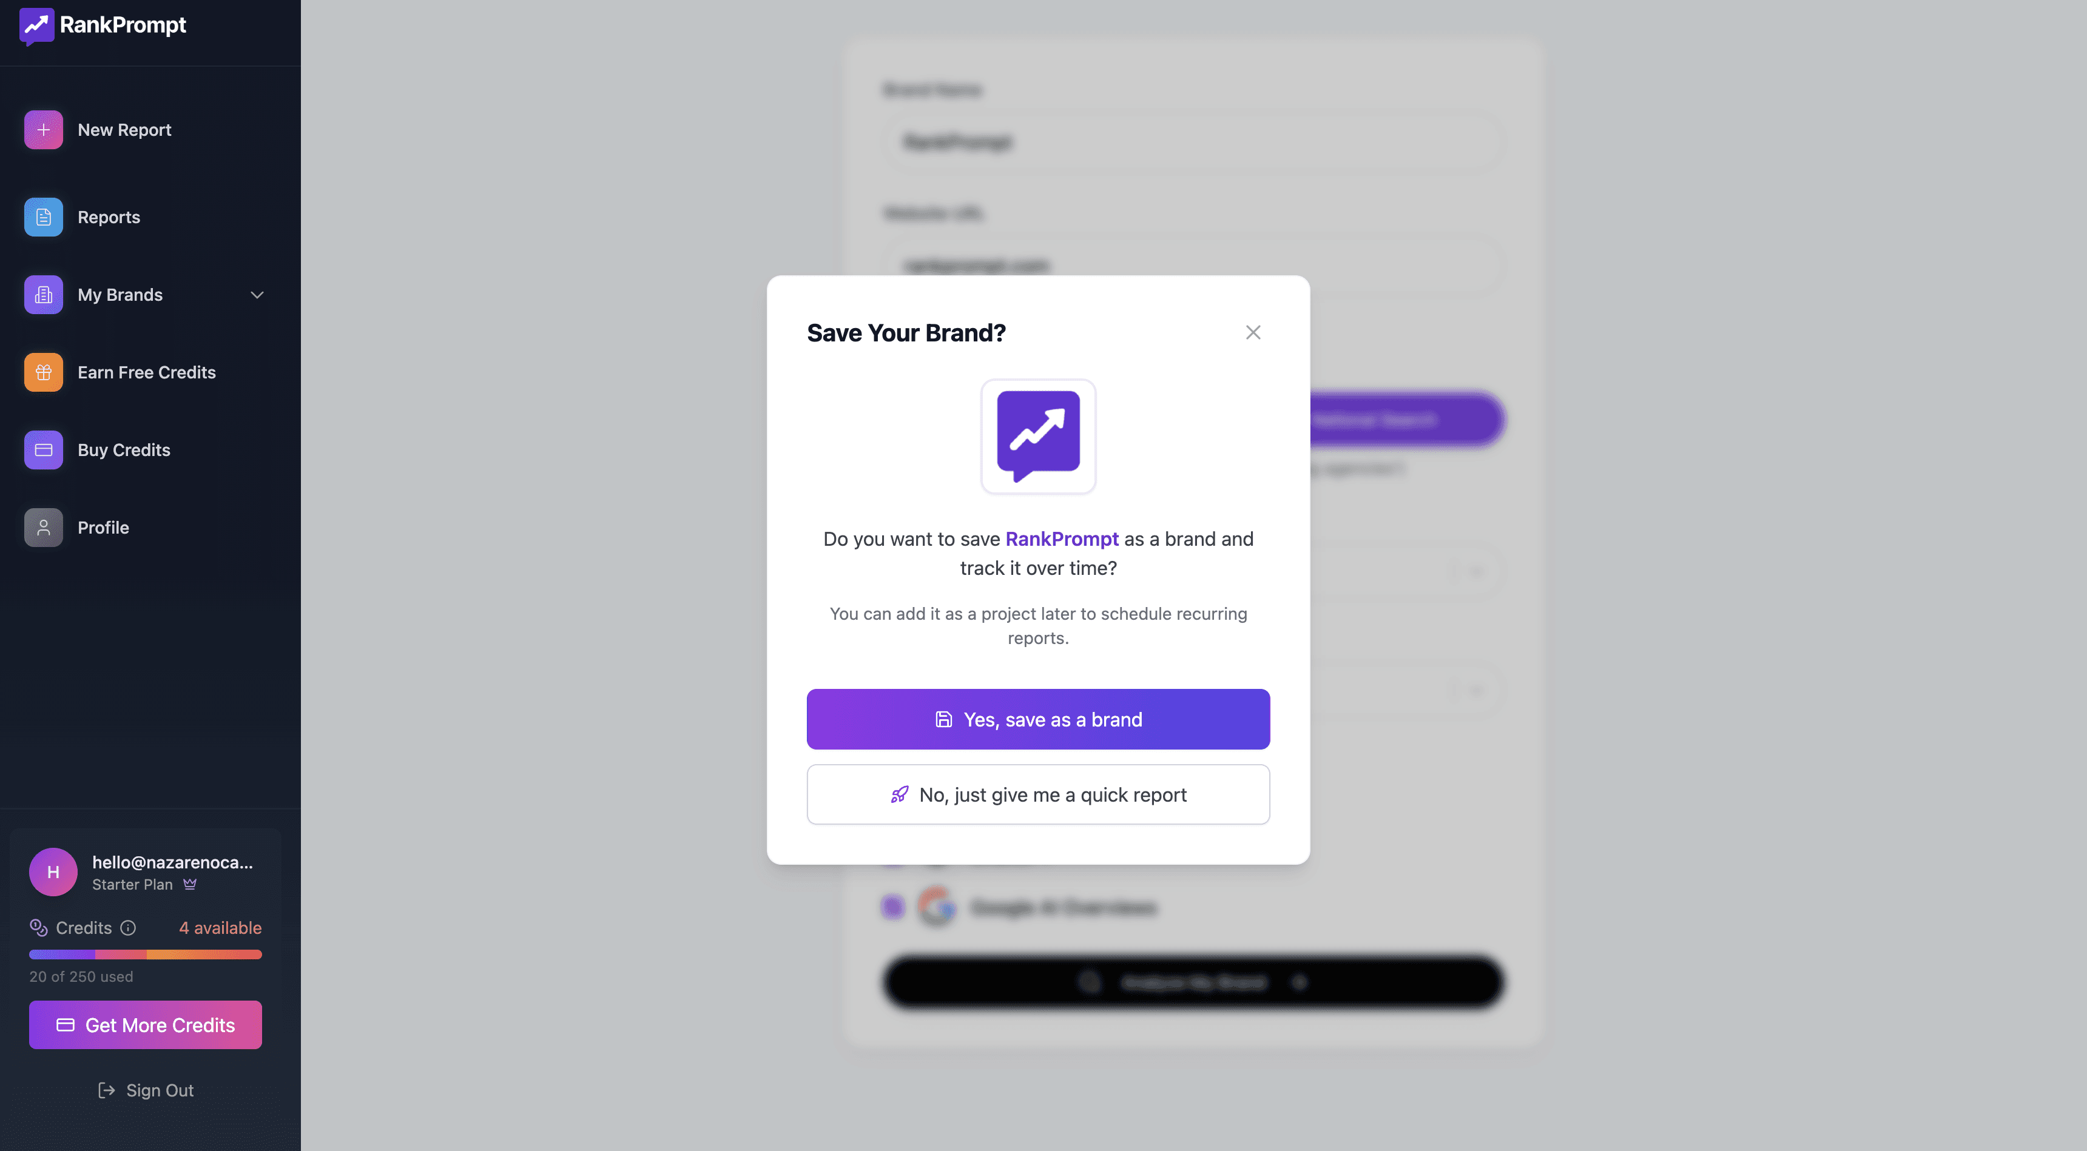Click the RankPrompt logo icon in sidebar
The width and height of the screenshot is (2087, 1151).
tap(36, 26)
